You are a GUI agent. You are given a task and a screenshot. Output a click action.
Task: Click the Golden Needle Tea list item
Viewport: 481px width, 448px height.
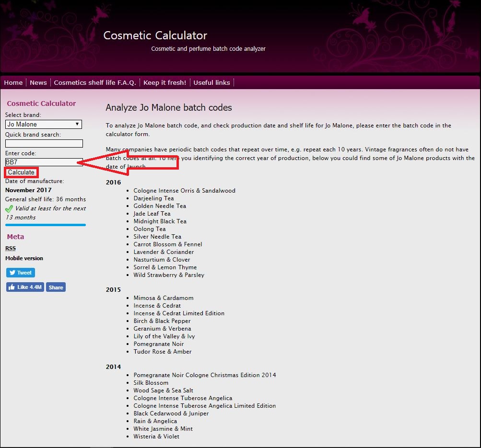pyautogui.click(x=160, y=206)
